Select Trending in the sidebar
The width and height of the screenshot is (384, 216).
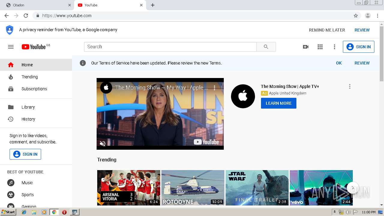tap(36, 77)
